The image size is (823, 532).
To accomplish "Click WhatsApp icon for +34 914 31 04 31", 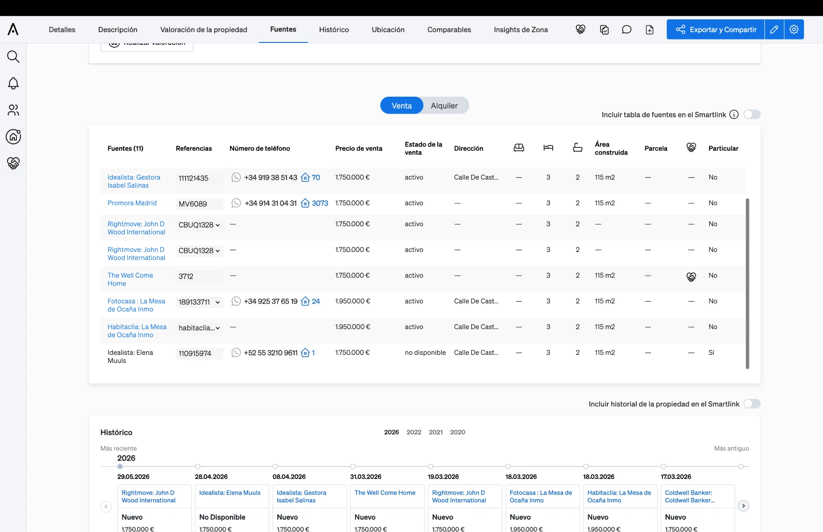I will tap(236, 203).
